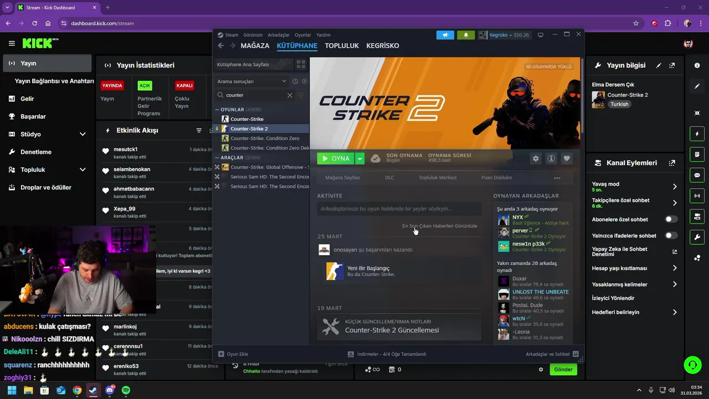Image resolution: width=709 pixels, height=399 pixels.
Task: Open Yavaş mod settings chevron
Action: click(675, 187)
